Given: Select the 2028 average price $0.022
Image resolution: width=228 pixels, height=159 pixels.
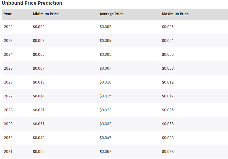Looking at the screenshot, I should tap(105, 110).
